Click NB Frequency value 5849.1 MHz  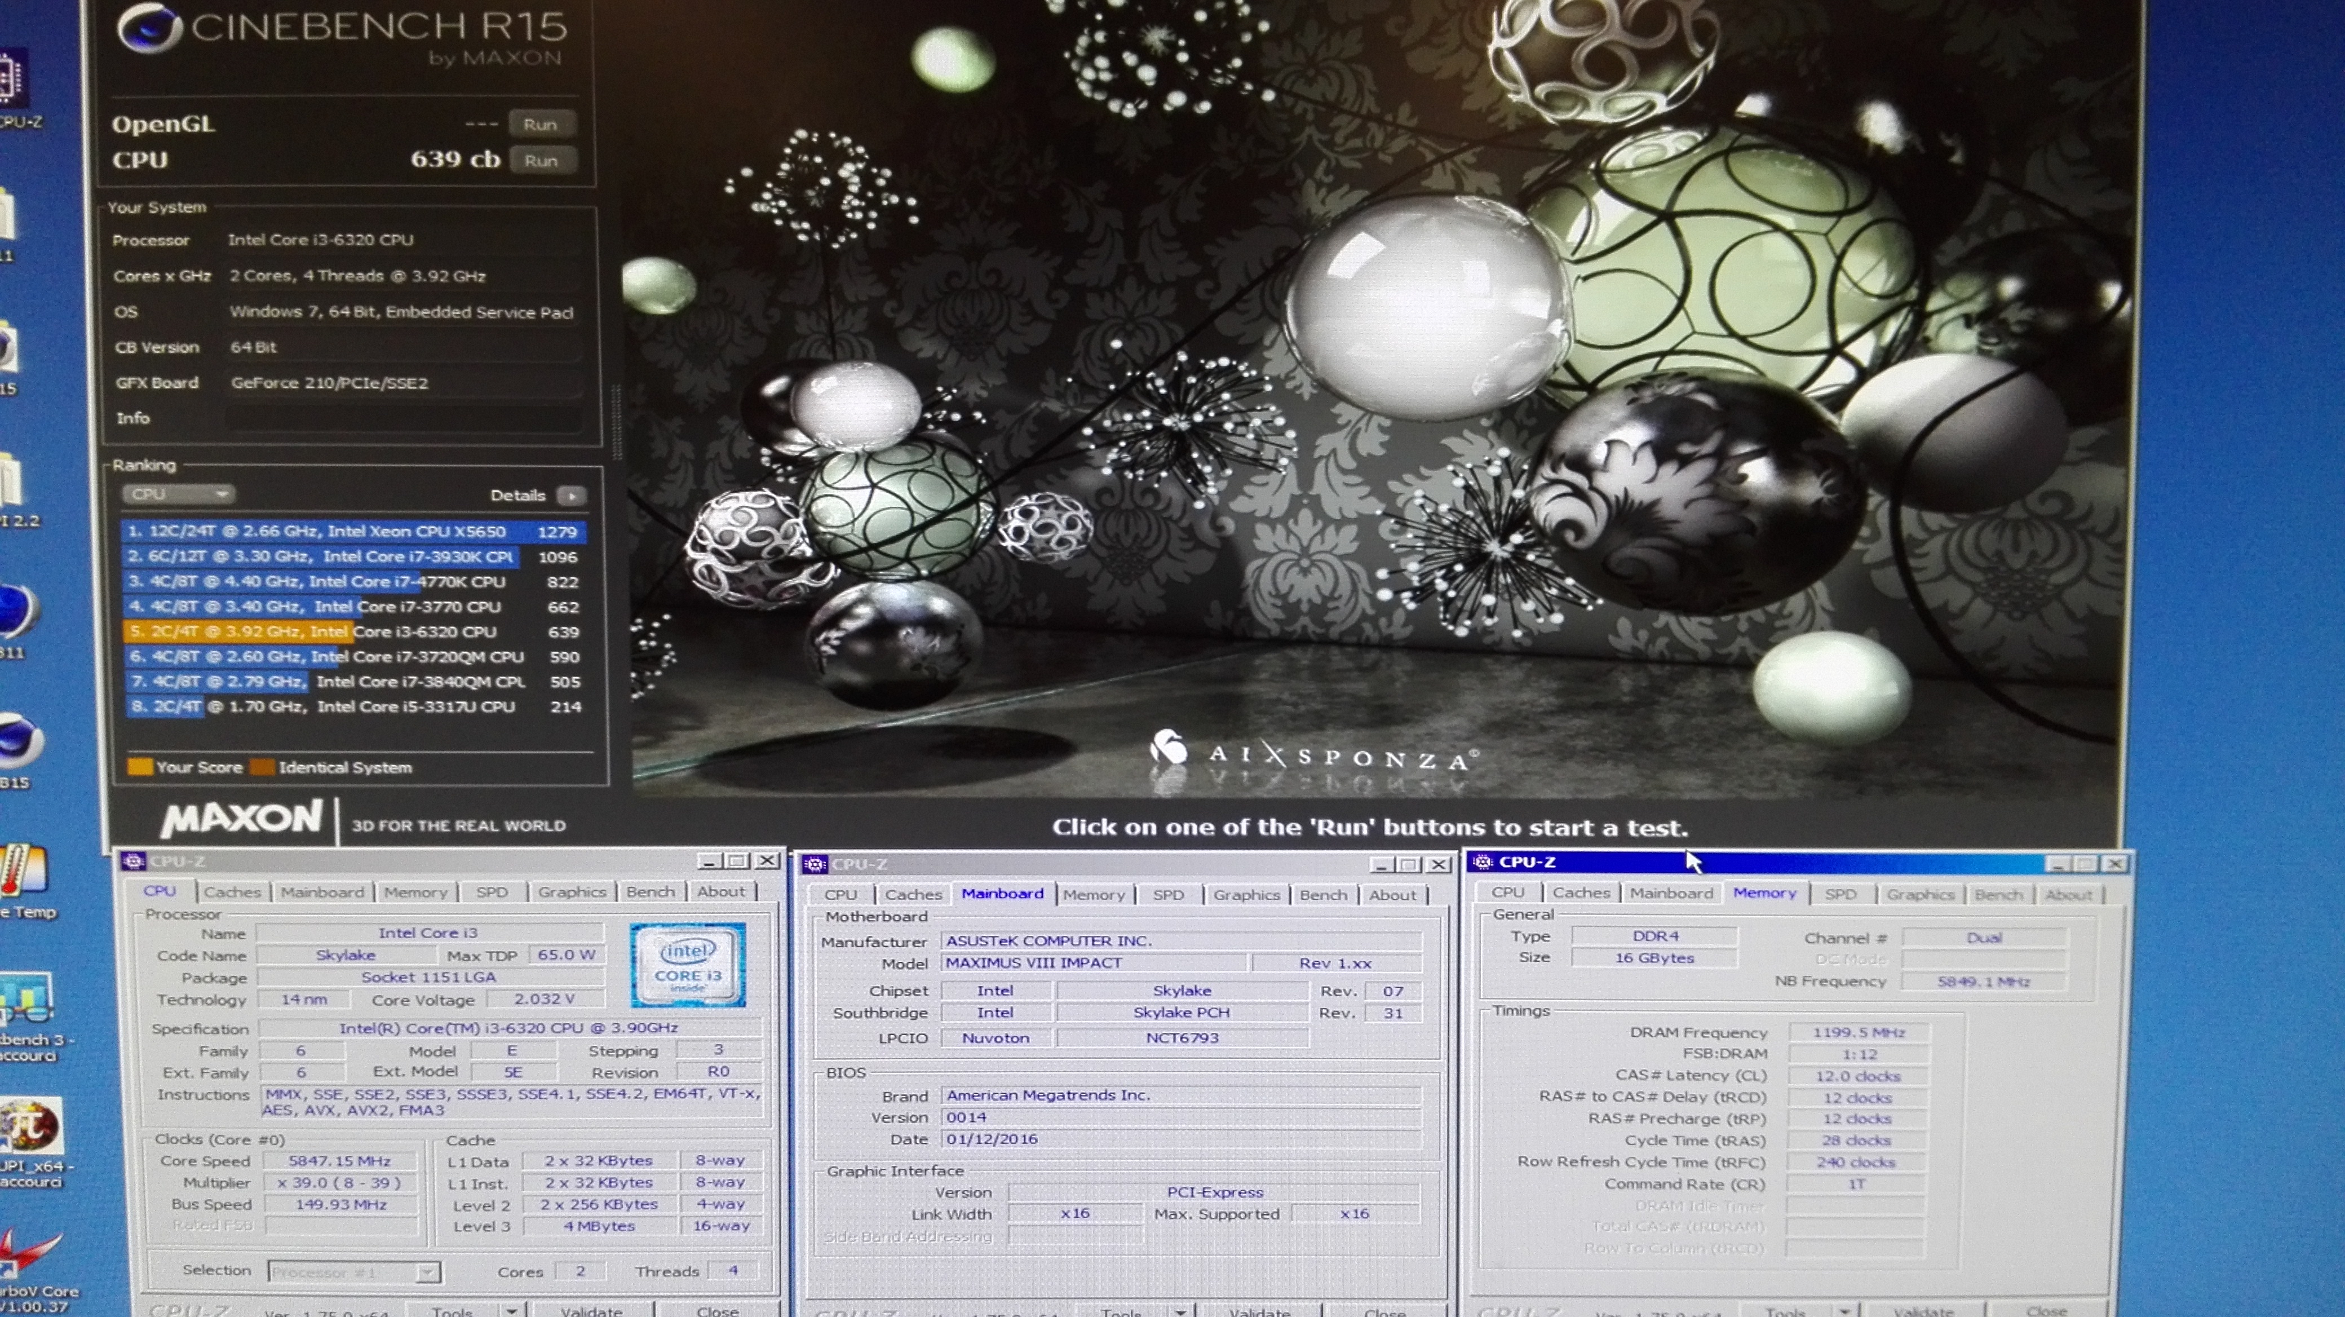pos(1984,981)
